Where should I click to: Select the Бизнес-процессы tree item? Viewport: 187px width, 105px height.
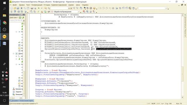pos(18,89)
